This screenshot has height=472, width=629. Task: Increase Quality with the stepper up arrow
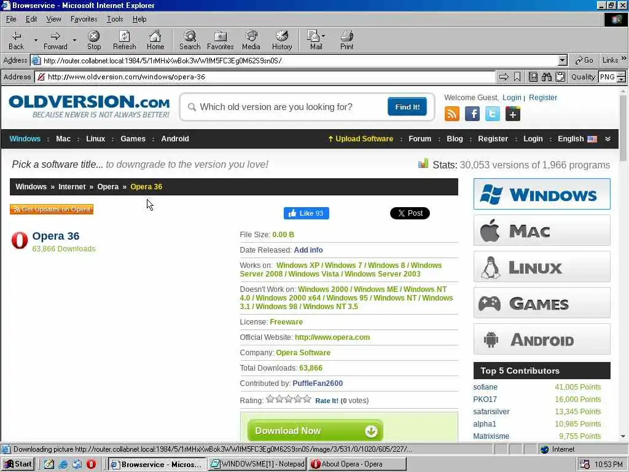pyautogui.click(x=621, y=74)
